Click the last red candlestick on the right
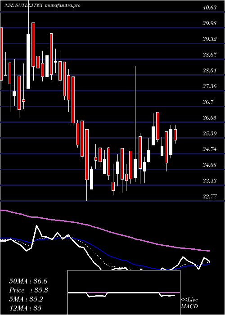Viewport: 225px width, 315px height. (175, 135)
